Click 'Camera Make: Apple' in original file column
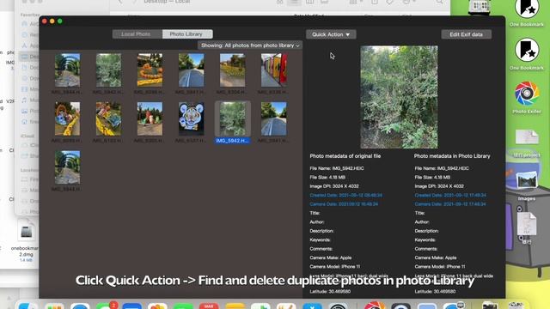The width and height of the screenshot is (550, 309). click(x=330, y=257)
